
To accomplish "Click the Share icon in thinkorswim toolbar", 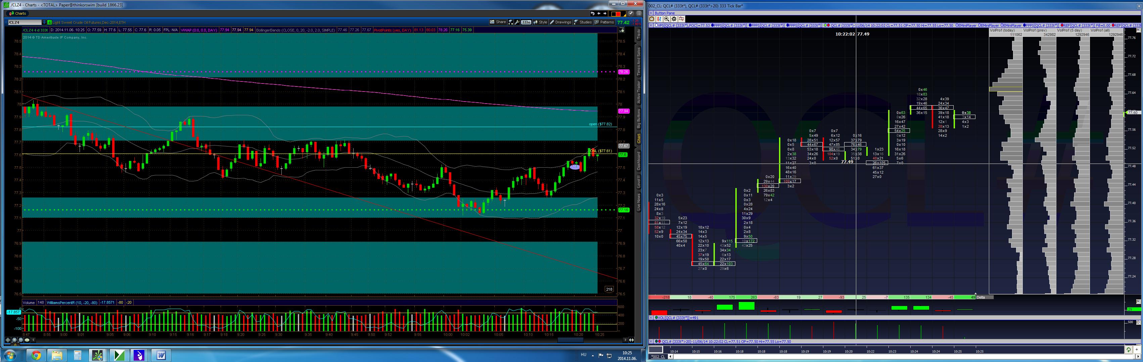I will 498,22.
